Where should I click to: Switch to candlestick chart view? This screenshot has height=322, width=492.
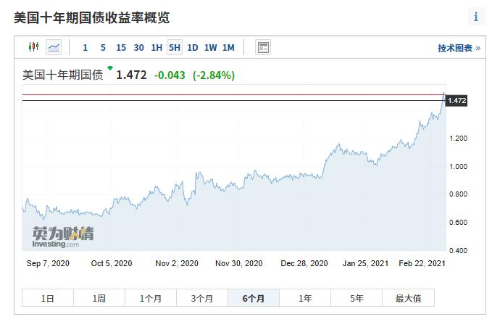pyautogui.click(x=33, y=47)
